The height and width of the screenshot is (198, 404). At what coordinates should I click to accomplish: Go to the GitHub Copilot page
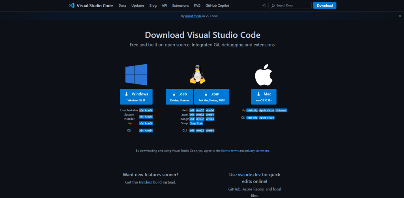217,6
